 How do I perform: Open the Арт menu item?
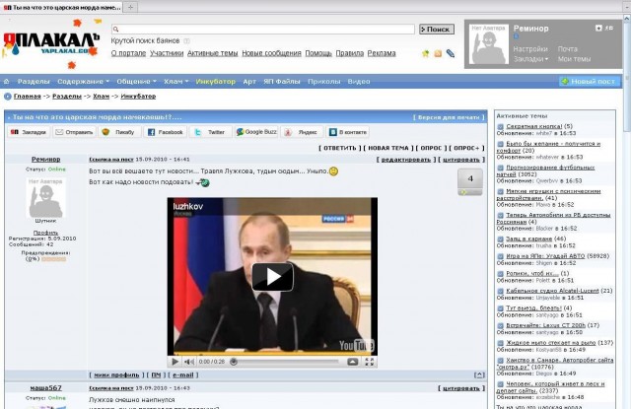tap(249, 81)
